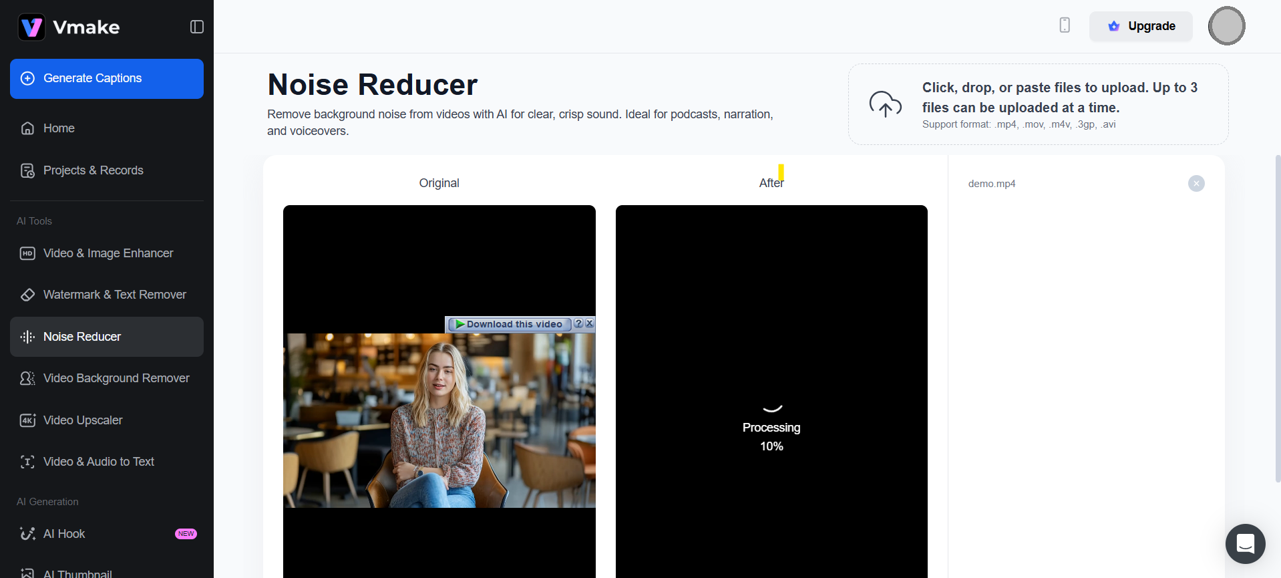Open the Video Upscaler tool
Screen dimensions: 1281x578
(83, 420)
